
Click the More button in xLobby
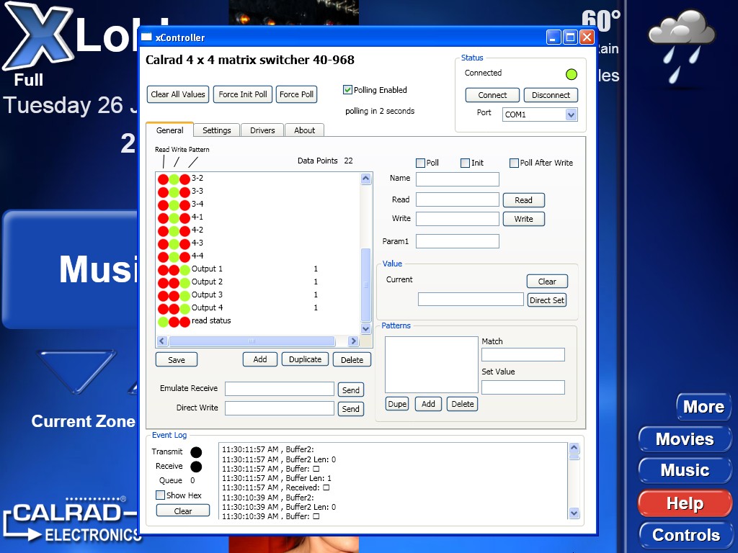(x=703, y=407)
